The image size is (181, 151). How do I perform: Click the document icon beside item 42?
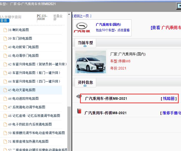coord(5,64)
